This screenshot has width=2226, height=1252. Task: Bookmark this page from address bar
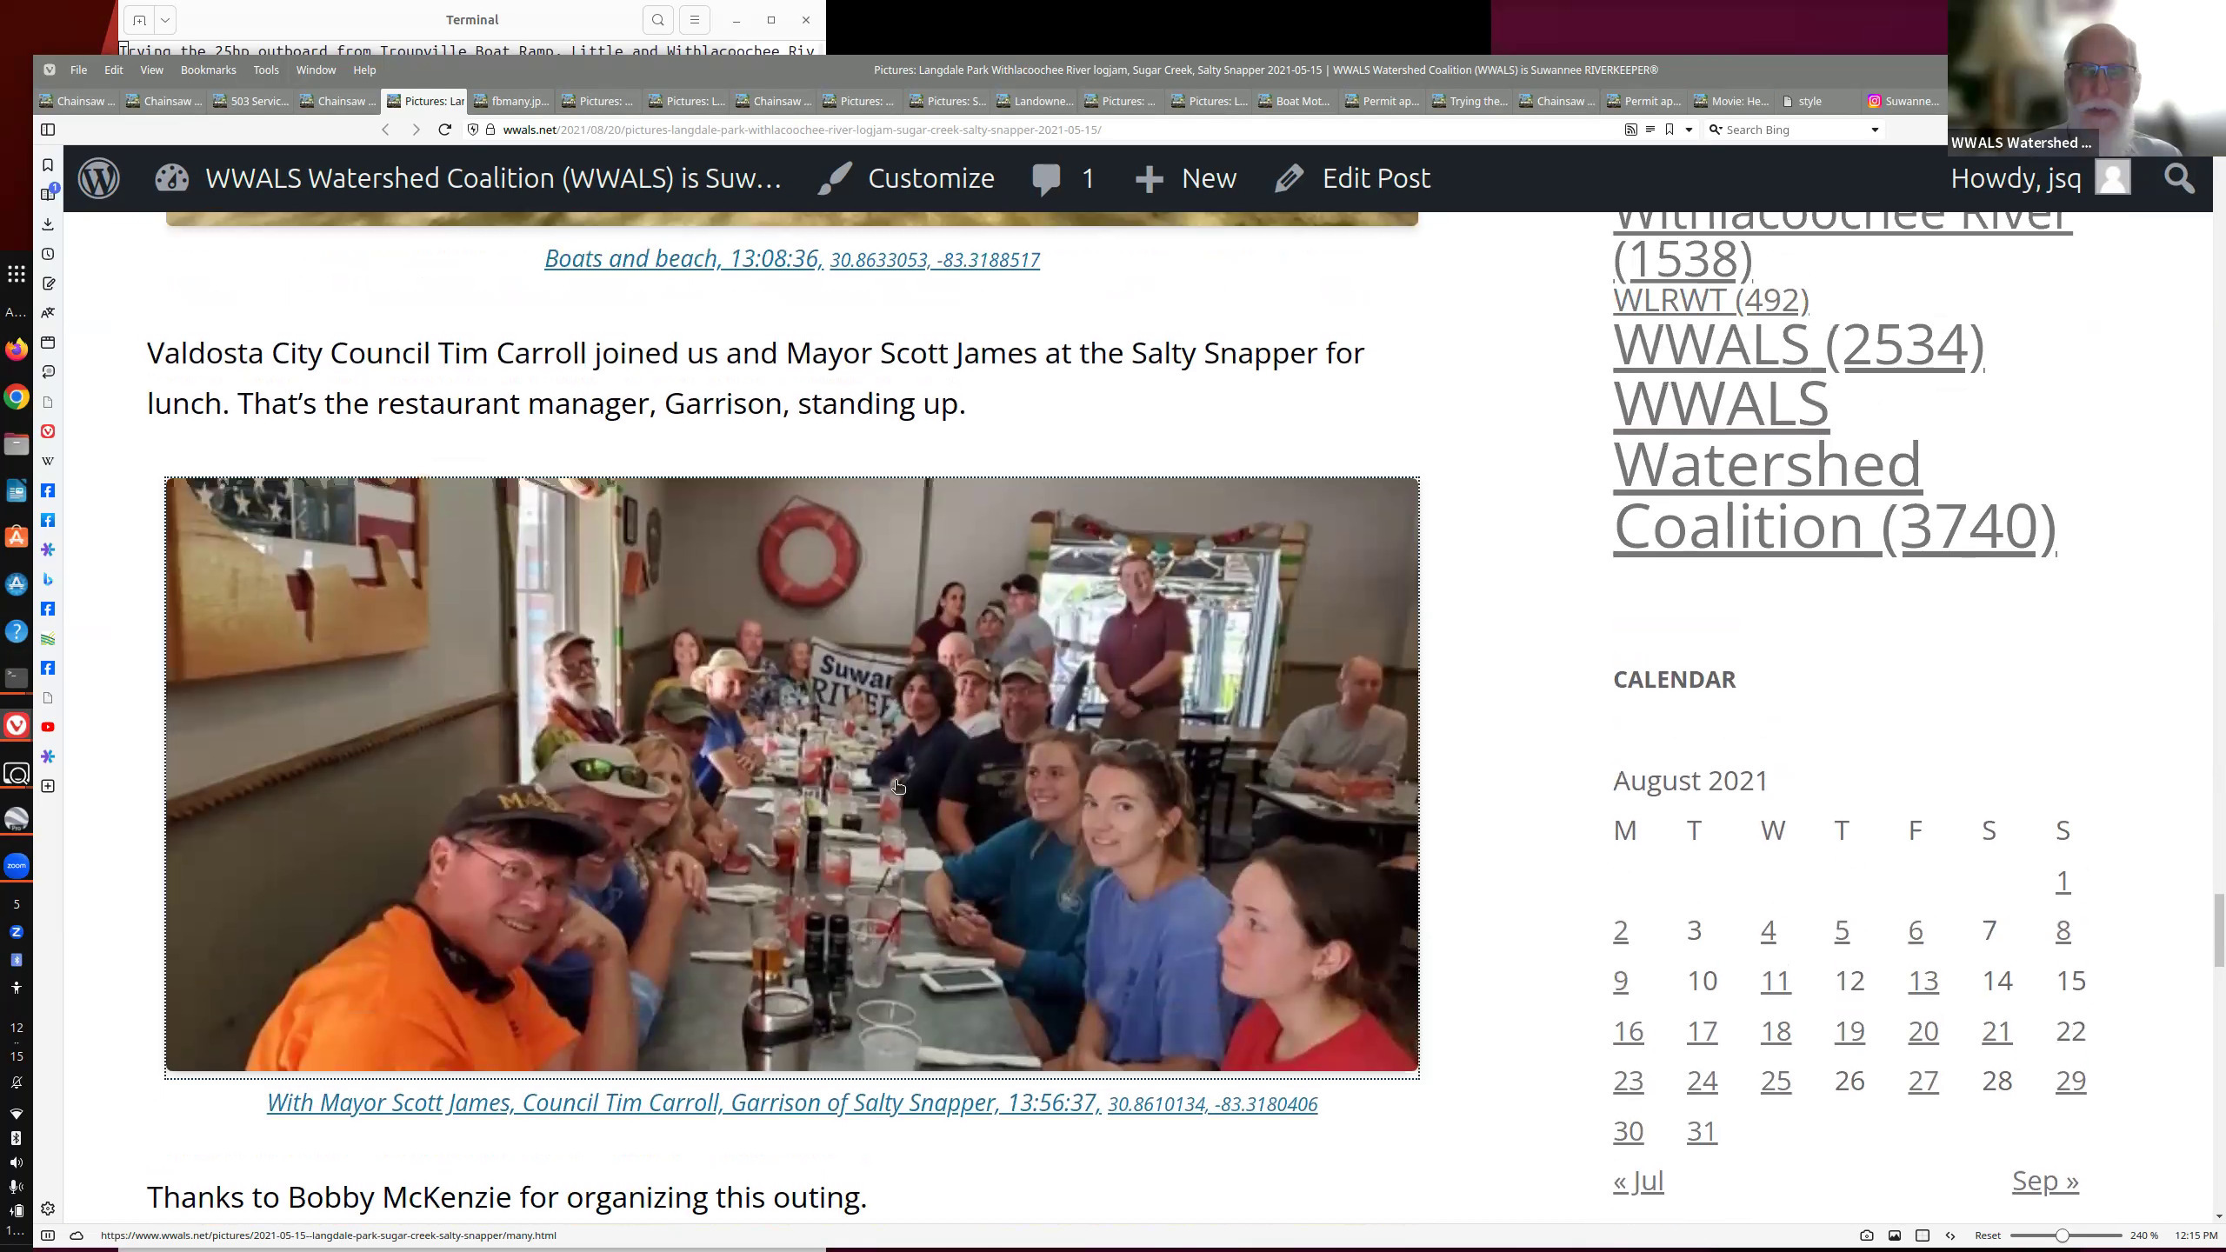click(x=1669, y=130)
